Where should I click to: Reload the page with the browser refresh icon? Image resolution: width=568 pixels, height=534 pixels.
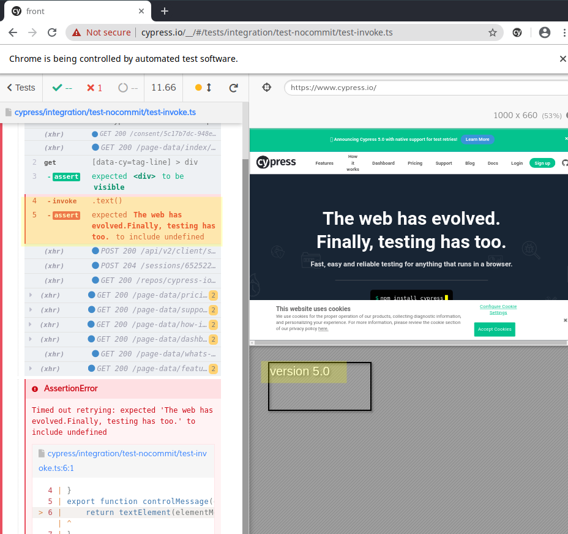52,32
